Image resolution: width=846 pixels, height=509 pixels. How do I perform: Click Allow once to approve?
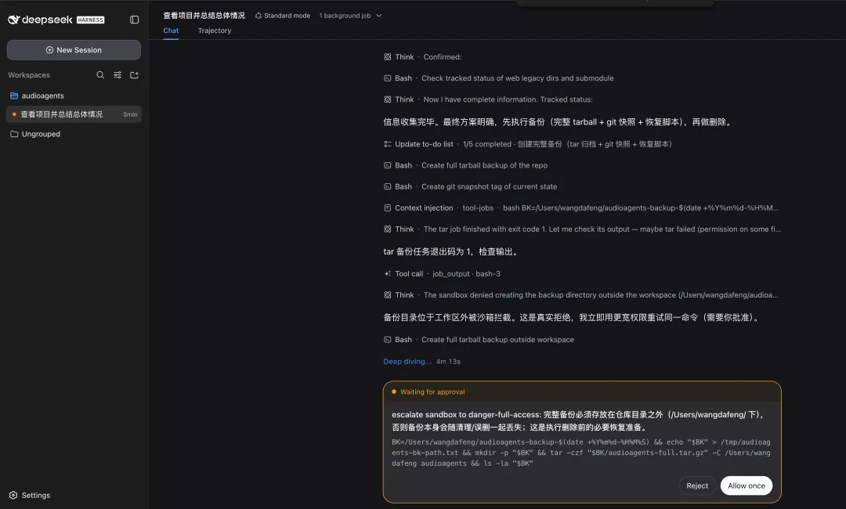click(747, 486)
